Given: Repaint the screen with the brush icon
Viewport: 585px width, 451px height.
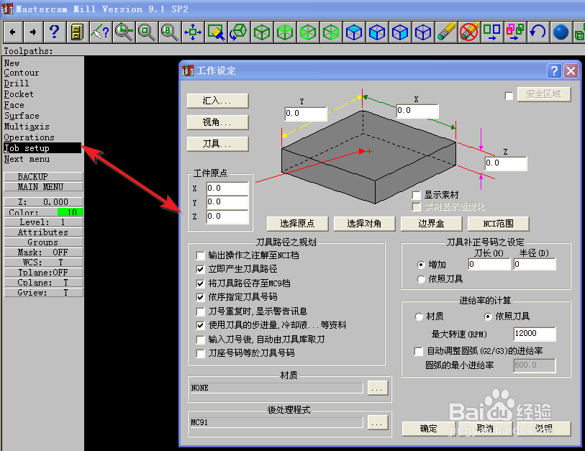Looking at the screenshot, I should [216, 32].
